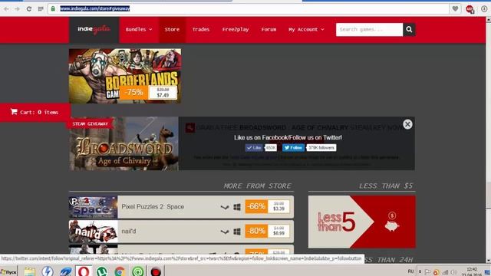Expand the My Account dropdown

pyautogui.click(x=306, y=29)
